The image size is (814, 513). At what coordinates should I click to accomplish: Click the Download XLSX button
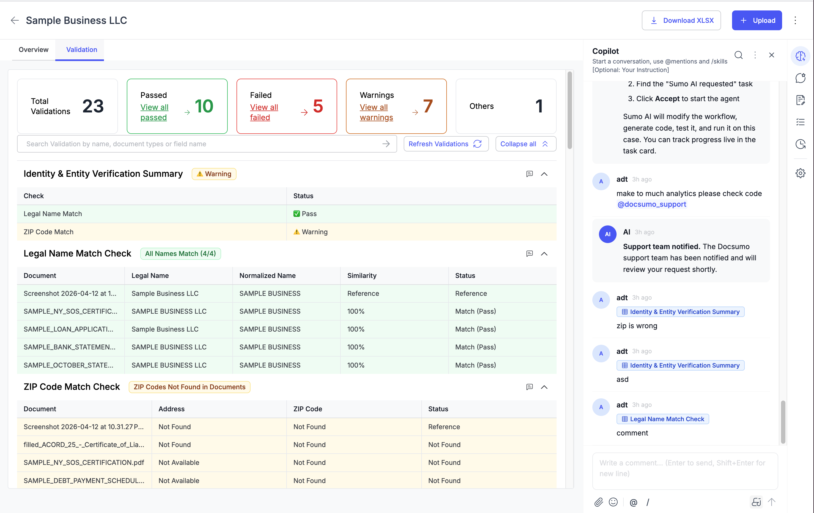(681, 20)
